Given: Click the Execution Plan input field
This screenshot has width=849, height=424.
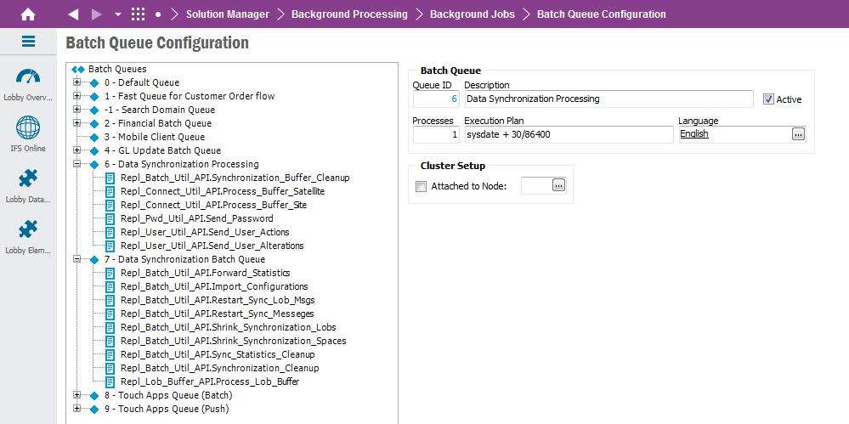Looking at the screenshot, I should pyautogui.click(x=568, y=134).
